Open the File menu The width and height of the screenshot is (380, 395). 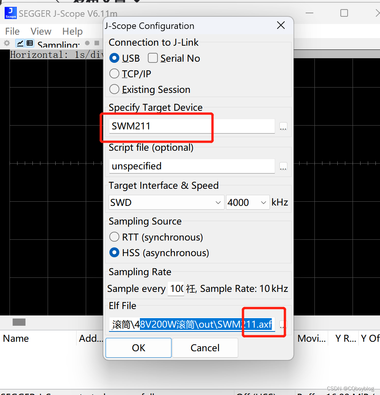pyautogui.click(x=12, y=31)
